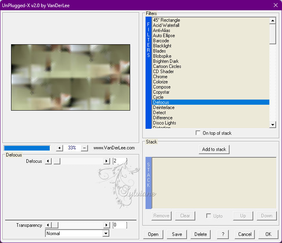Click the Delete button
This screenshot has width=282, height=243.
point(200,234)
